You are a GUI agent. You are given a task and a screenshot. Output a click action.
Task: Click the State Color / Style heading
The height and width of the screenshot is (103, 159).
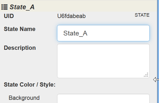click(30, 84)
